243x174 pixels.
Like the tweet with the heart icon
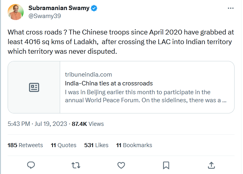point(121,165)
